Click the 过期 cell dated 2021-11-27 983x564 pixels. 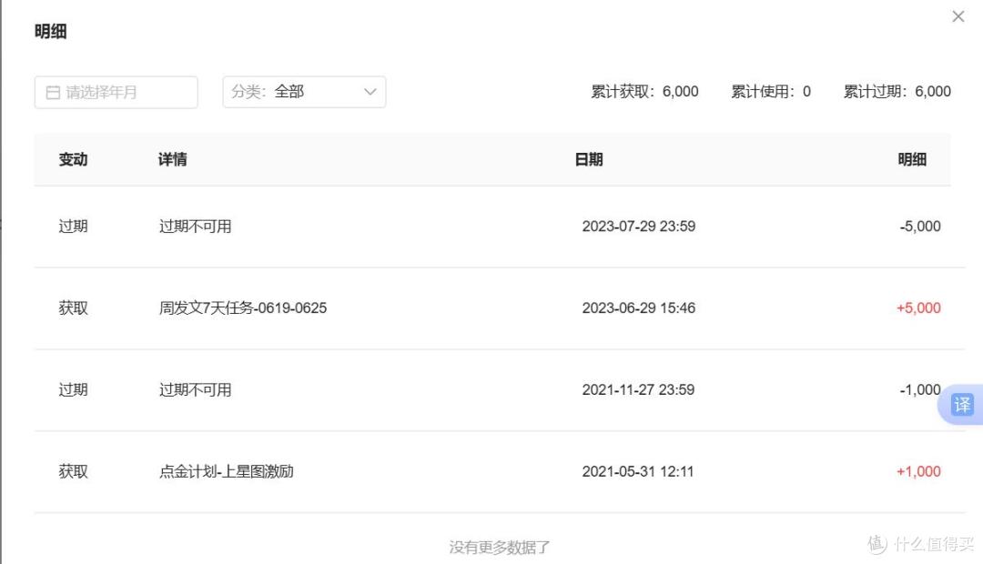point(73,389)
